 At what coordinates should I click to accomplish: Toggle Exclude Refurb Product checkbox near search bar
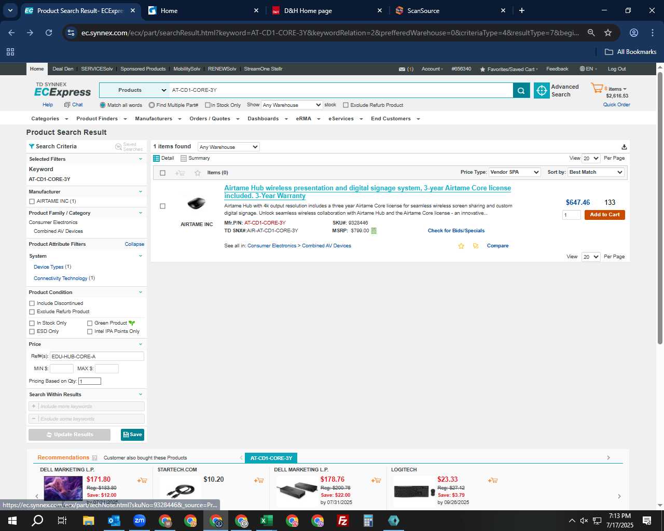pos(345,105)
